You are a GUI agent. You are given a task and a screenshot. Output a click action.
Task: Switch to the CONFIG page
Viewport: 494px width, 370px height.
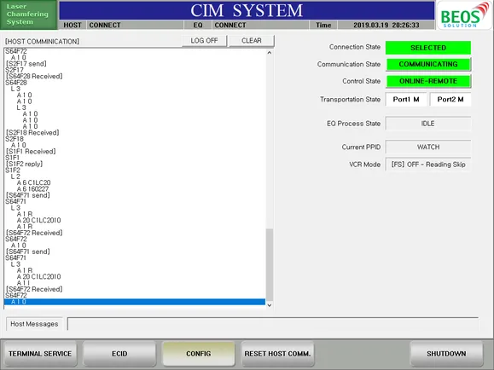click(199, 354)
